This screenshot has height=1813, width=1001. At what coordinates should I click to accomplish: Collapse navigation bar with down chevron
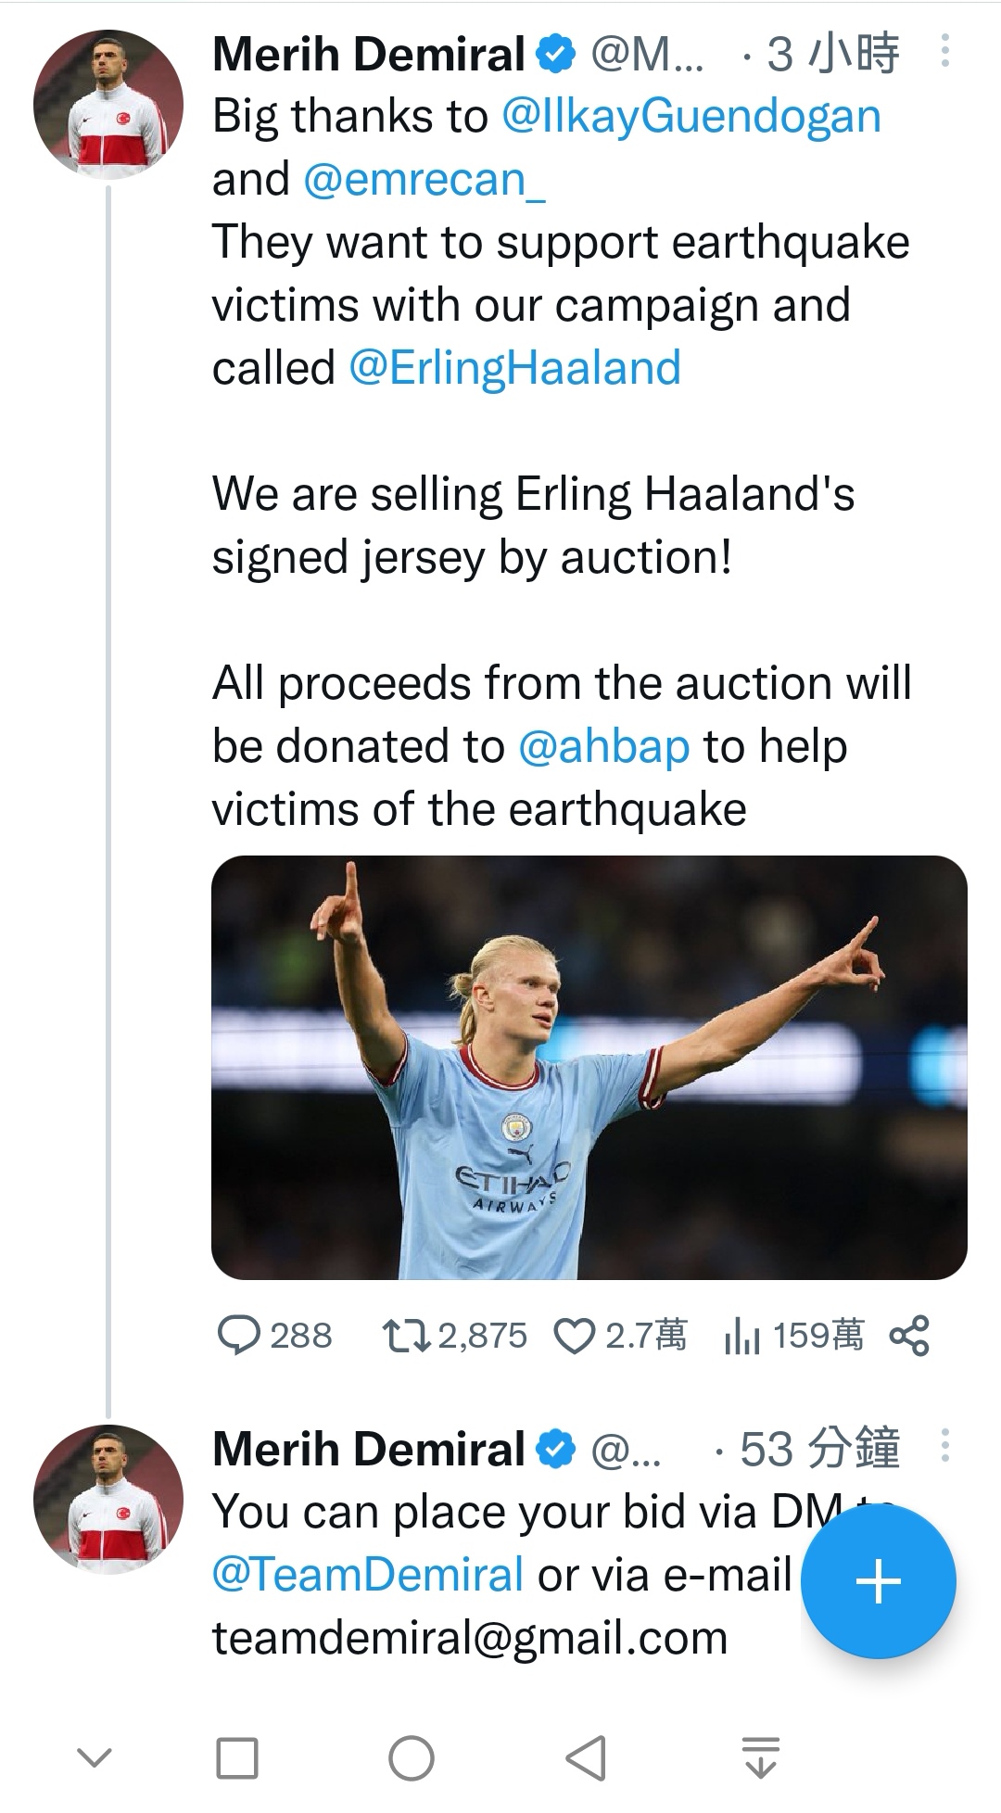94,1758
